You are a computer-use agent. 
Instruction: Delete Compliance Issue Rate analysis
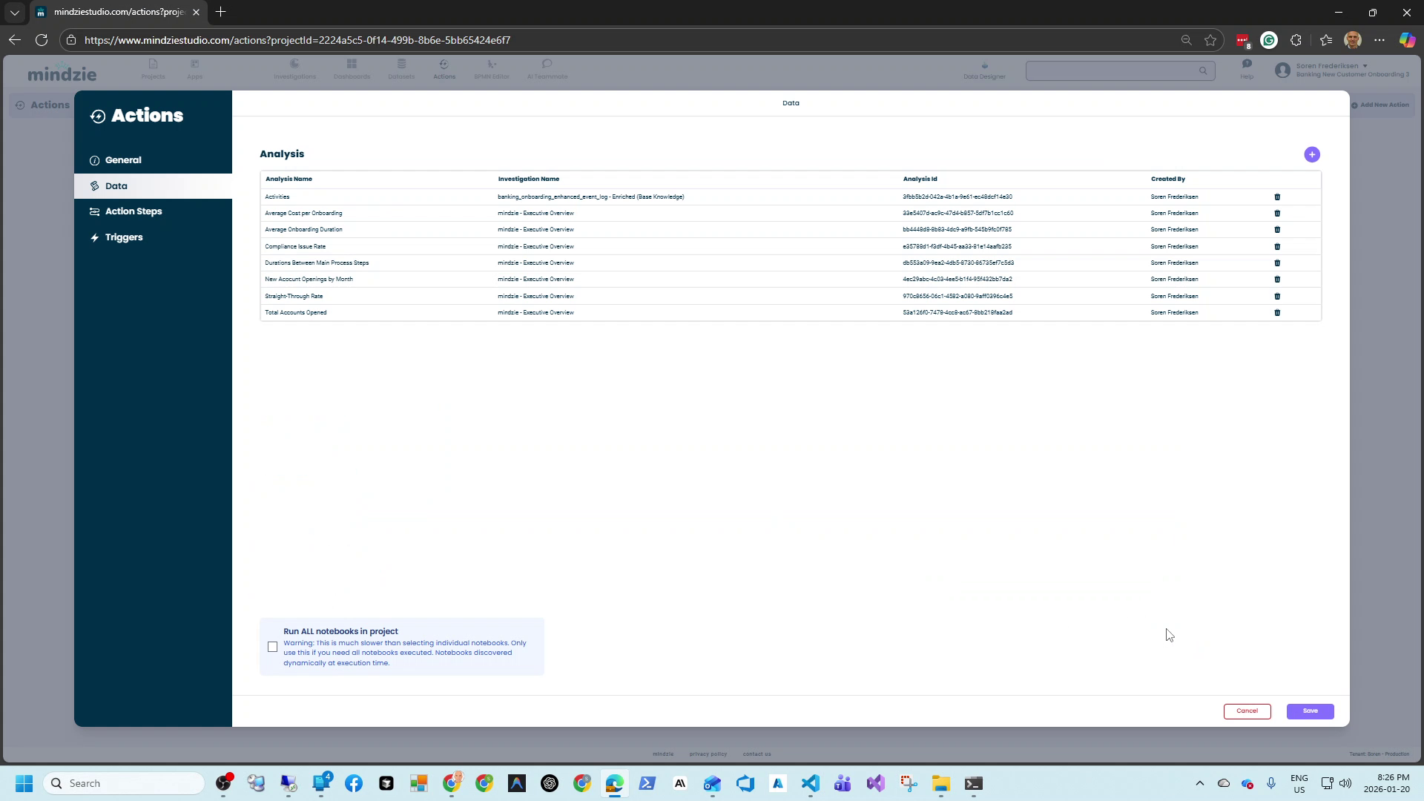(1277, 247)
